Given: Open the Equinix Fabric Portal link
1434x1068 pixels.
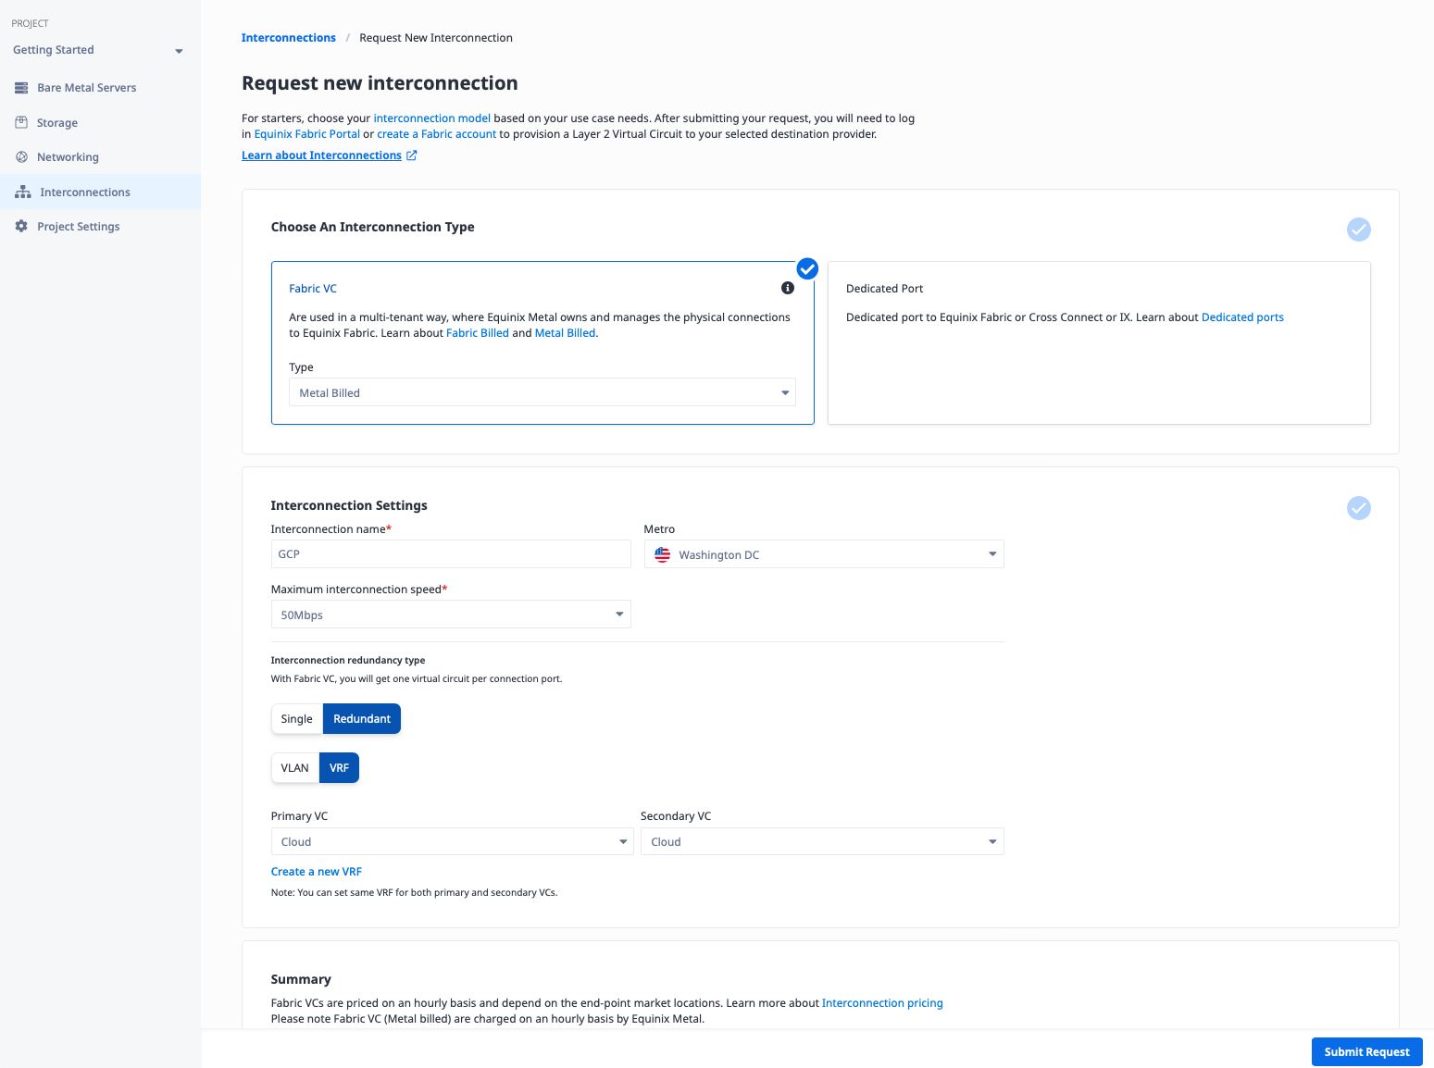Looking at the screenshot, I should pyautogui.click(x=307, y=134).
